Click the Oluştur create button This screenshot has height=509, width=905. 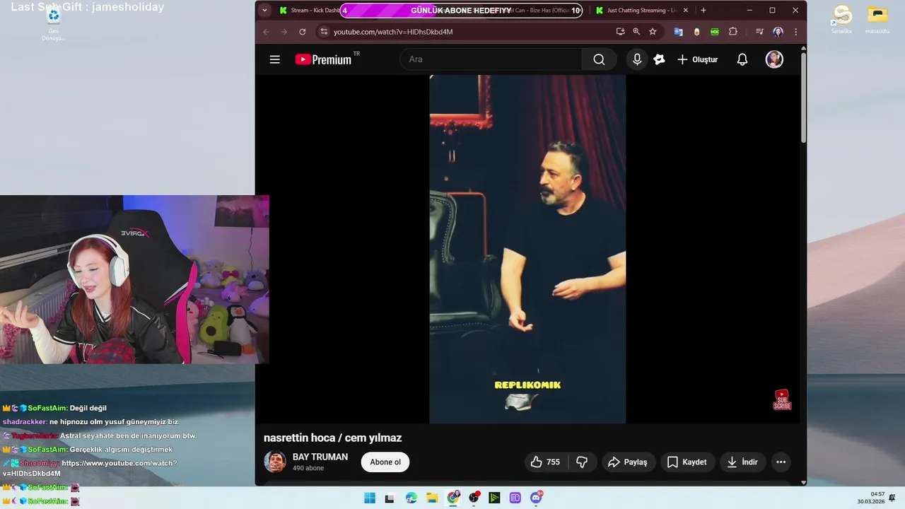(x=697, y=59)
